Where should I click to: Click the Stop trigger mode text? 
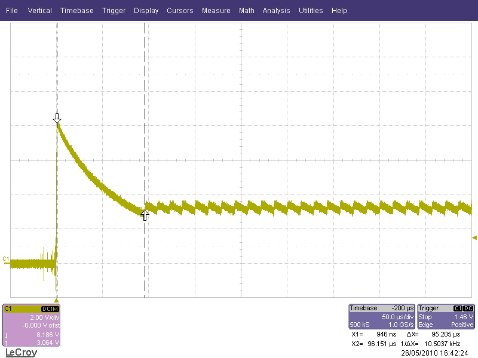pos(425,317)
